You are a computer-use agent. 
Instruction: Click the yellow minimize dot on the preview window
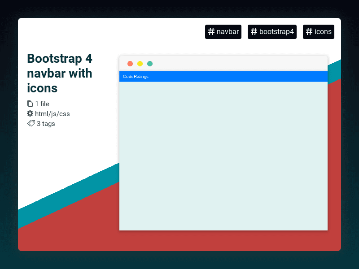[140, 63]
